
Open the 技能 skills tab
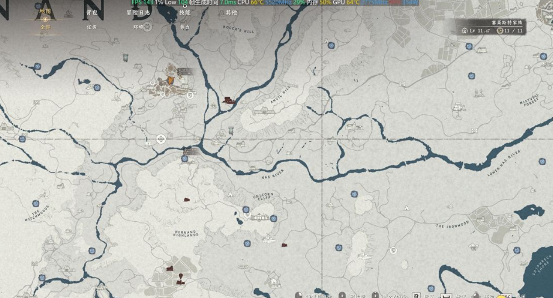pyautogui.click(x=184, y=13)
